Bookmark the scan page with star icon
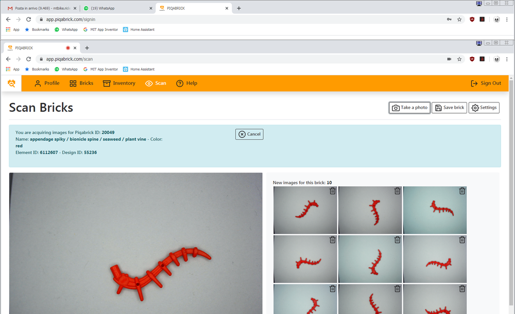The image size is (515, 314). click(x=459, y=59)
